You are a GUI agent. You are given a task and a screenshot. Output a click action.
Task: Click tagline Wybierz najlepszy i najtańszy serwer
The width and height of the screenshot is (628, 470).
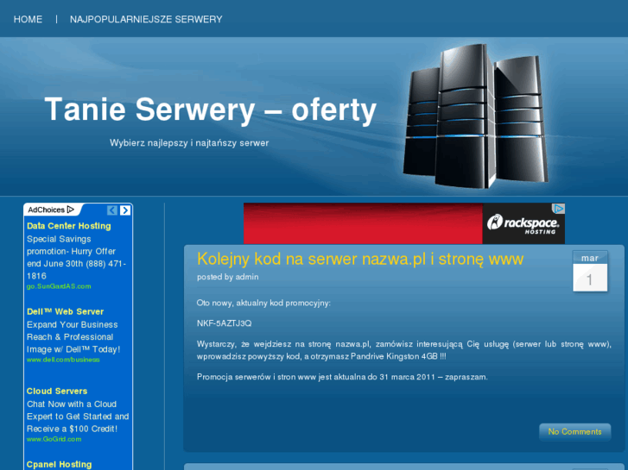coord(189,143)
